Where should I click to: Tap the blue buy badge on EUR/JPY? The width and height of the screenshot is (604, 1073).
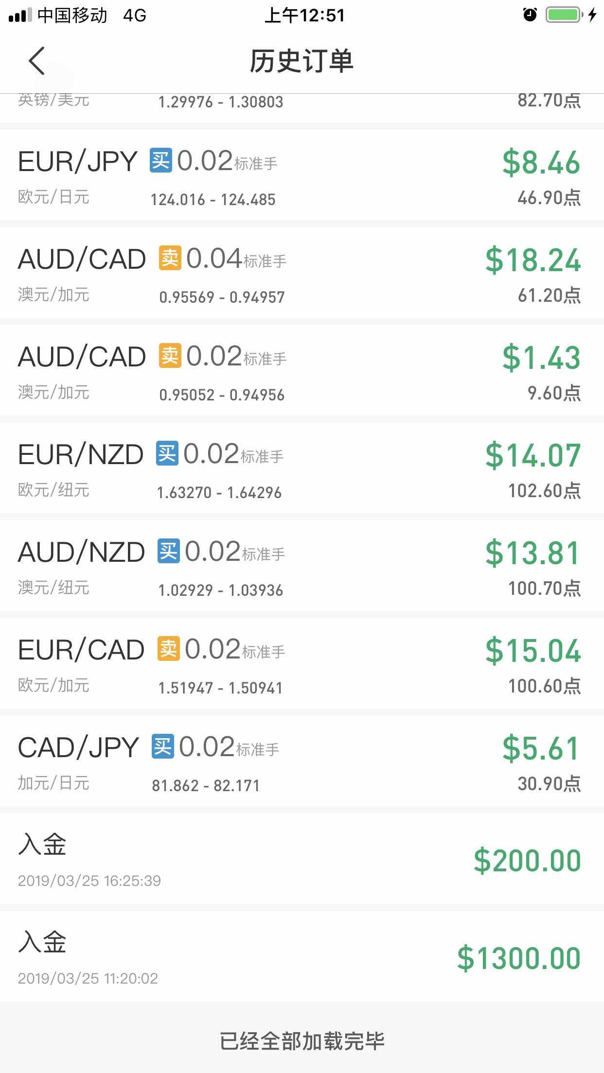coord(160,160)
